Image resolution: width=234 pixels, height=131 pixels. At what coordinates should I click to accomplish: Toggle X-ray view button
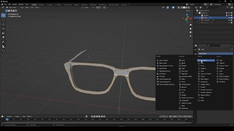click(x=178, y=8)
